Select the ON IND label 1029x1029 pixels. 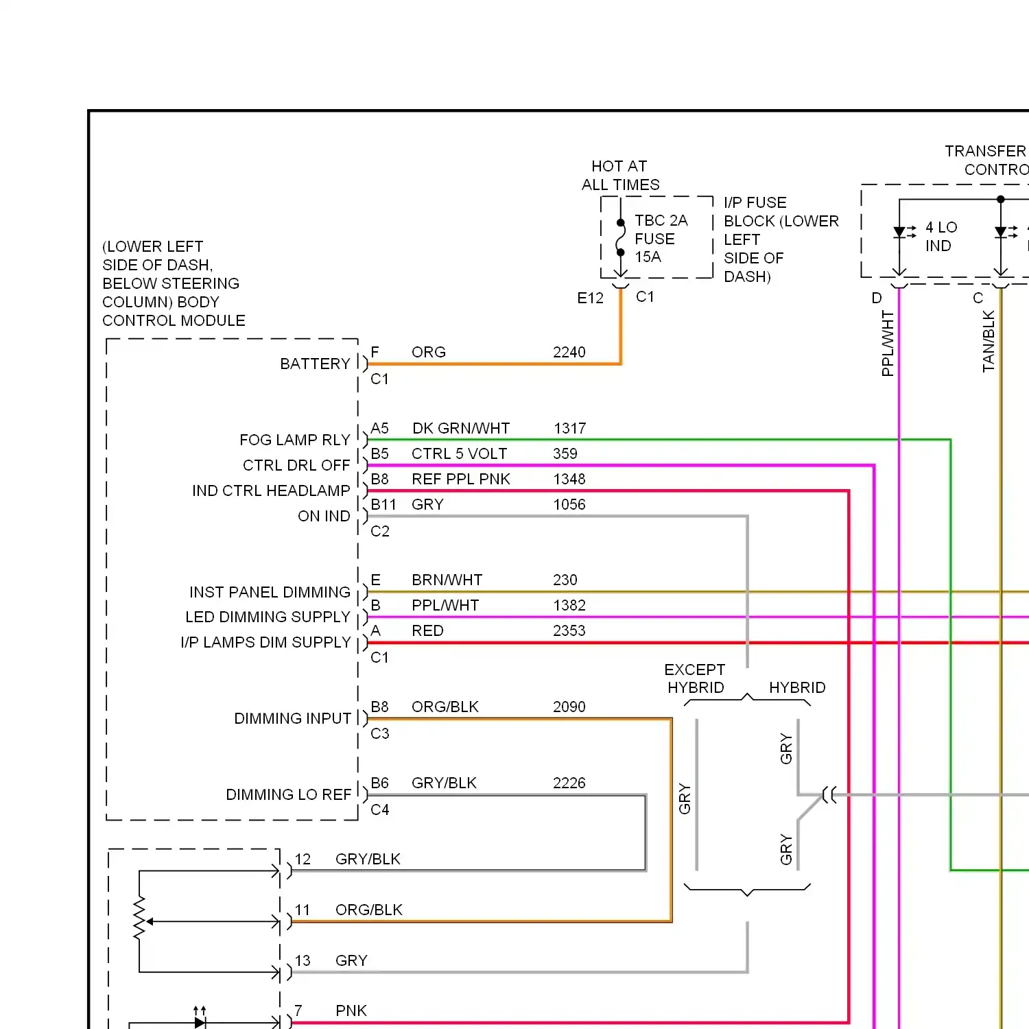(324, 516)
